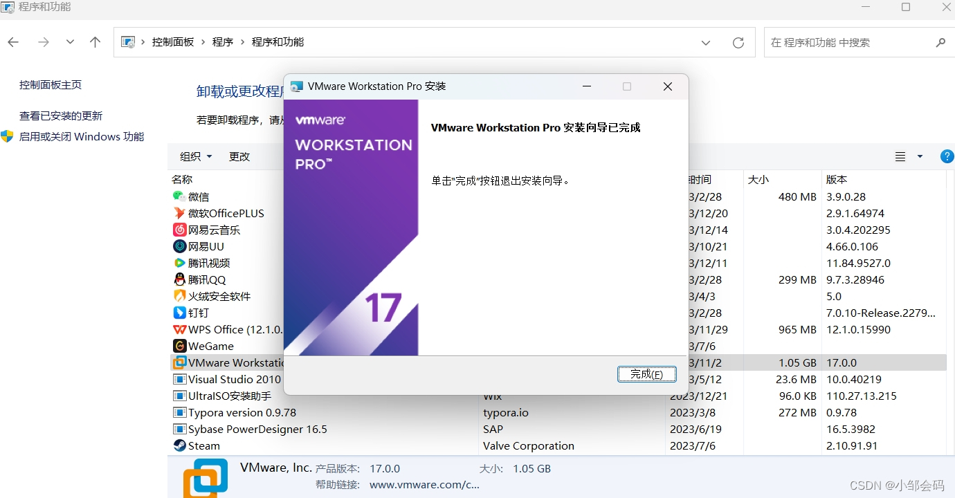Minimize the VMware installer window
This screenshot has height=498, width=955.
click(x=587, y=86)
